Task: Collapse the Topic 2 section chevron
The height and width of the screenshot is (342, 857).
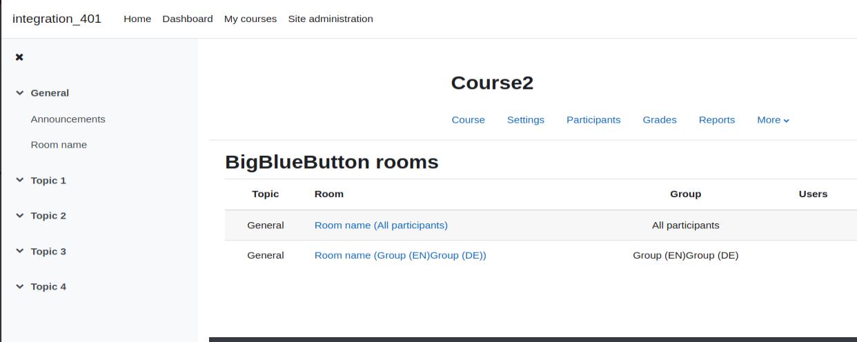Action: [20, 216]
